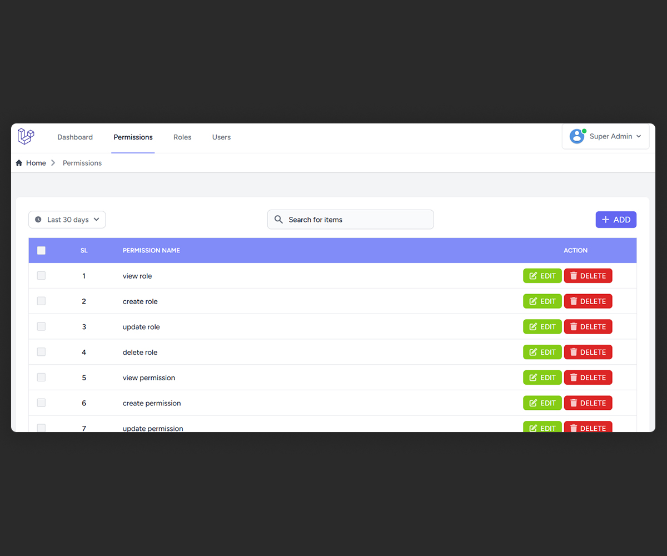The image size is (667, 556).
Task: Click the Laravel logo icon
Action: point(26,136)
